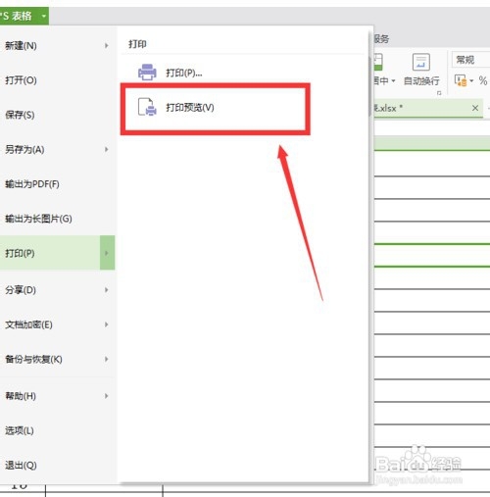The height and width of the screenshot is (497, 490).
Task: Click 打印(P)... in the submenu
Action: coord(184,73)
